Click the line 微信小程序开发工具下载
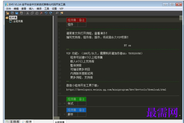This screenshot has height=123, width=184. pos(82,85)
